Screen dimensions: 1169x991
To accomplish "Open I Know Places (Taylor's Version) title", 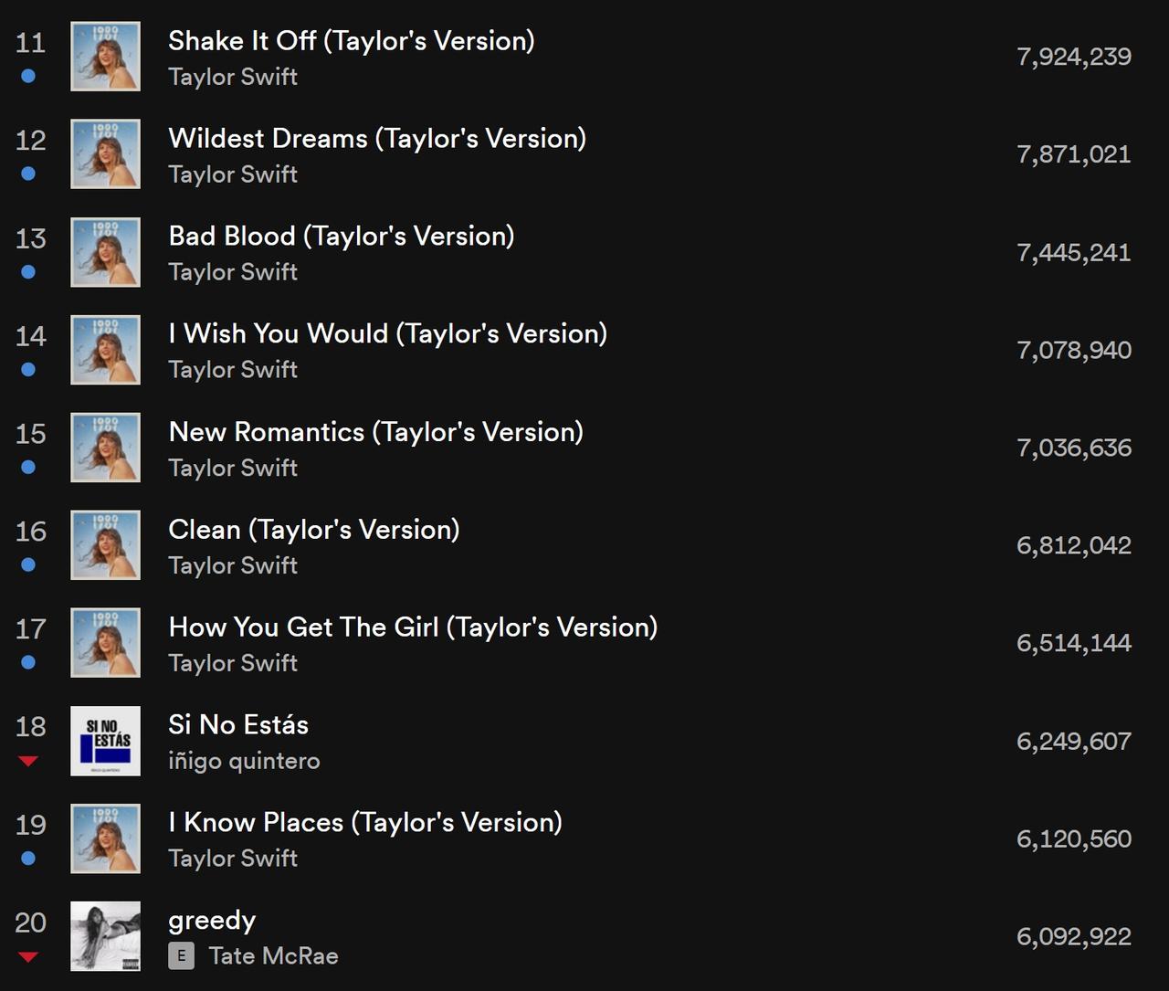I will click(x=365, y=822).
